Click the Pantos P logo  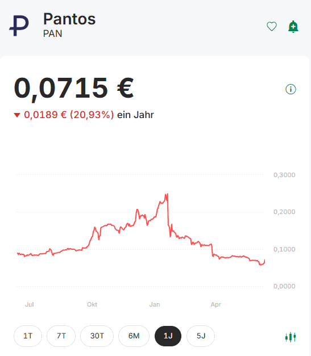pos(19,26)
